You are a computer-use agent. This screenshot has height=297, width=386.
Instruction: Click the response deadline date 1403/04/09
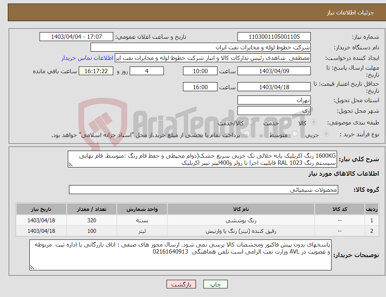274,71
